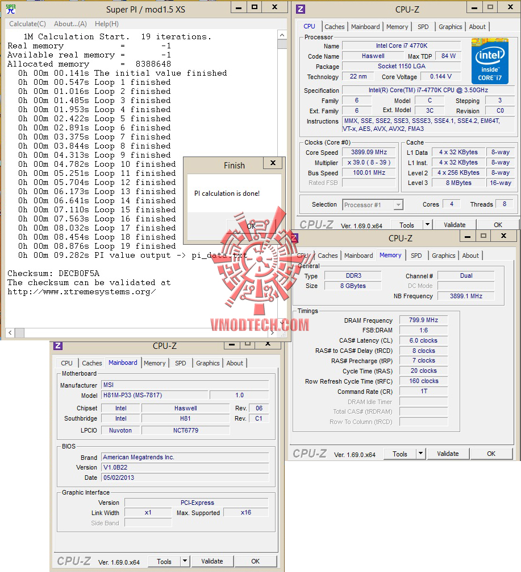Click Super PI horizontal scrollbar left arrow
This screenshot has height=572, width=521.
coord(10,333)
